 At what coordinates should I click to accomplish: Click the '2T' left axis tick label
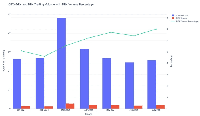[9, 71]
